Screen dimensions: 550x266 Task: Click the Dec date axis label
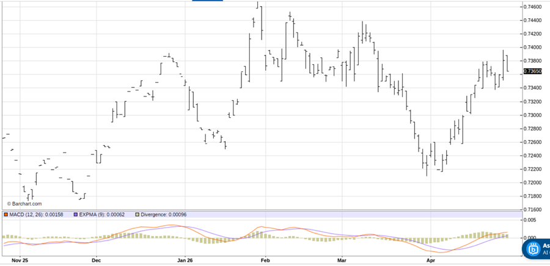point(96,261)
